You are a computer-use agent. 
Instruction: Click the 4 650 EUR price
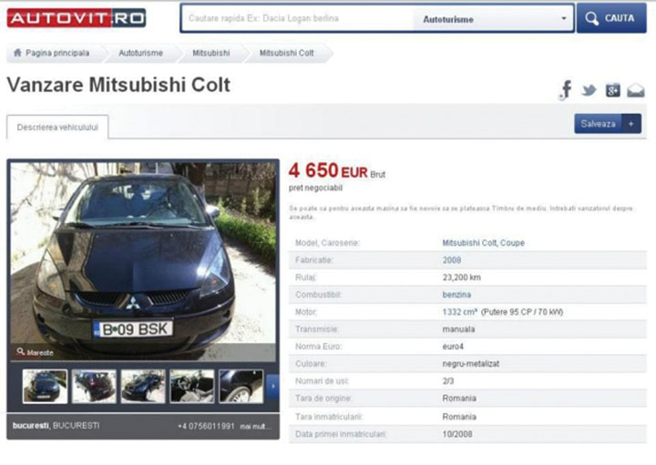pyautogui.click(x=328, y=170)
